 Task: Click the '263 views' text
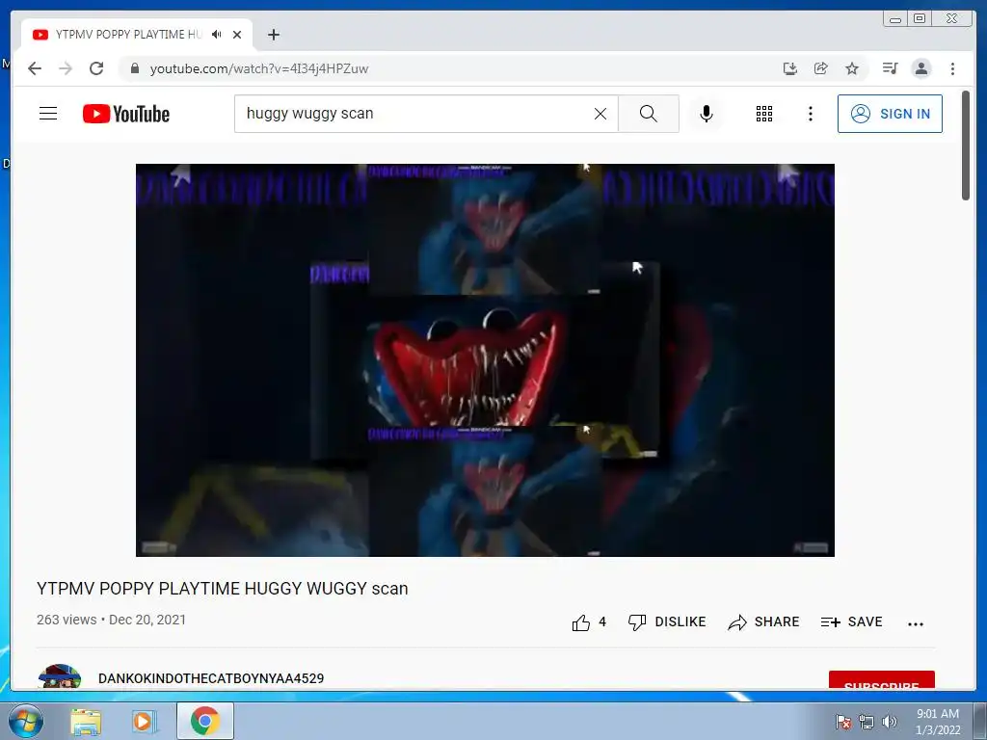(x=67, y=620)
